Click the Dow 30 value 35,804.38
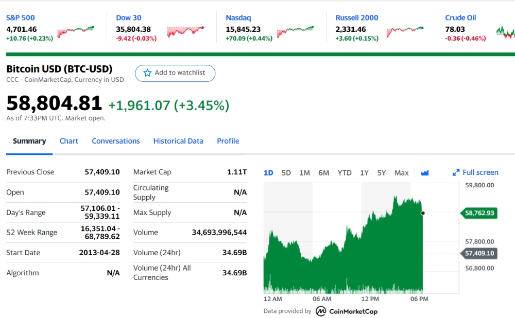 (133, 29)
